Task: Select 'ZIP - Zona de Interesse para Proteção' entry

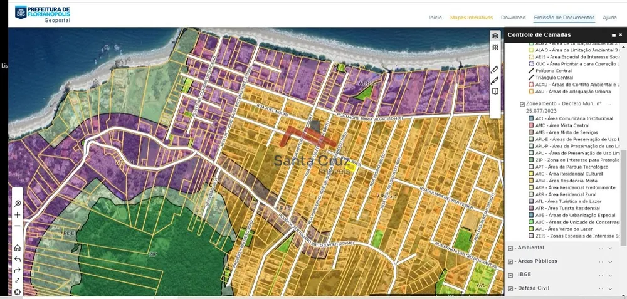Action: (577, 160)
